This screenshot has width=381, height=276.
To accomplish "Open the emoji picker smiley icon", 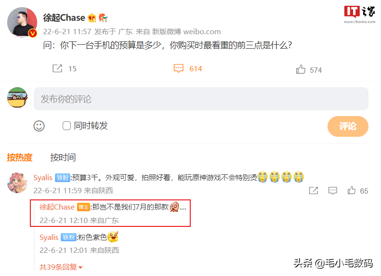I will [39, 126].
